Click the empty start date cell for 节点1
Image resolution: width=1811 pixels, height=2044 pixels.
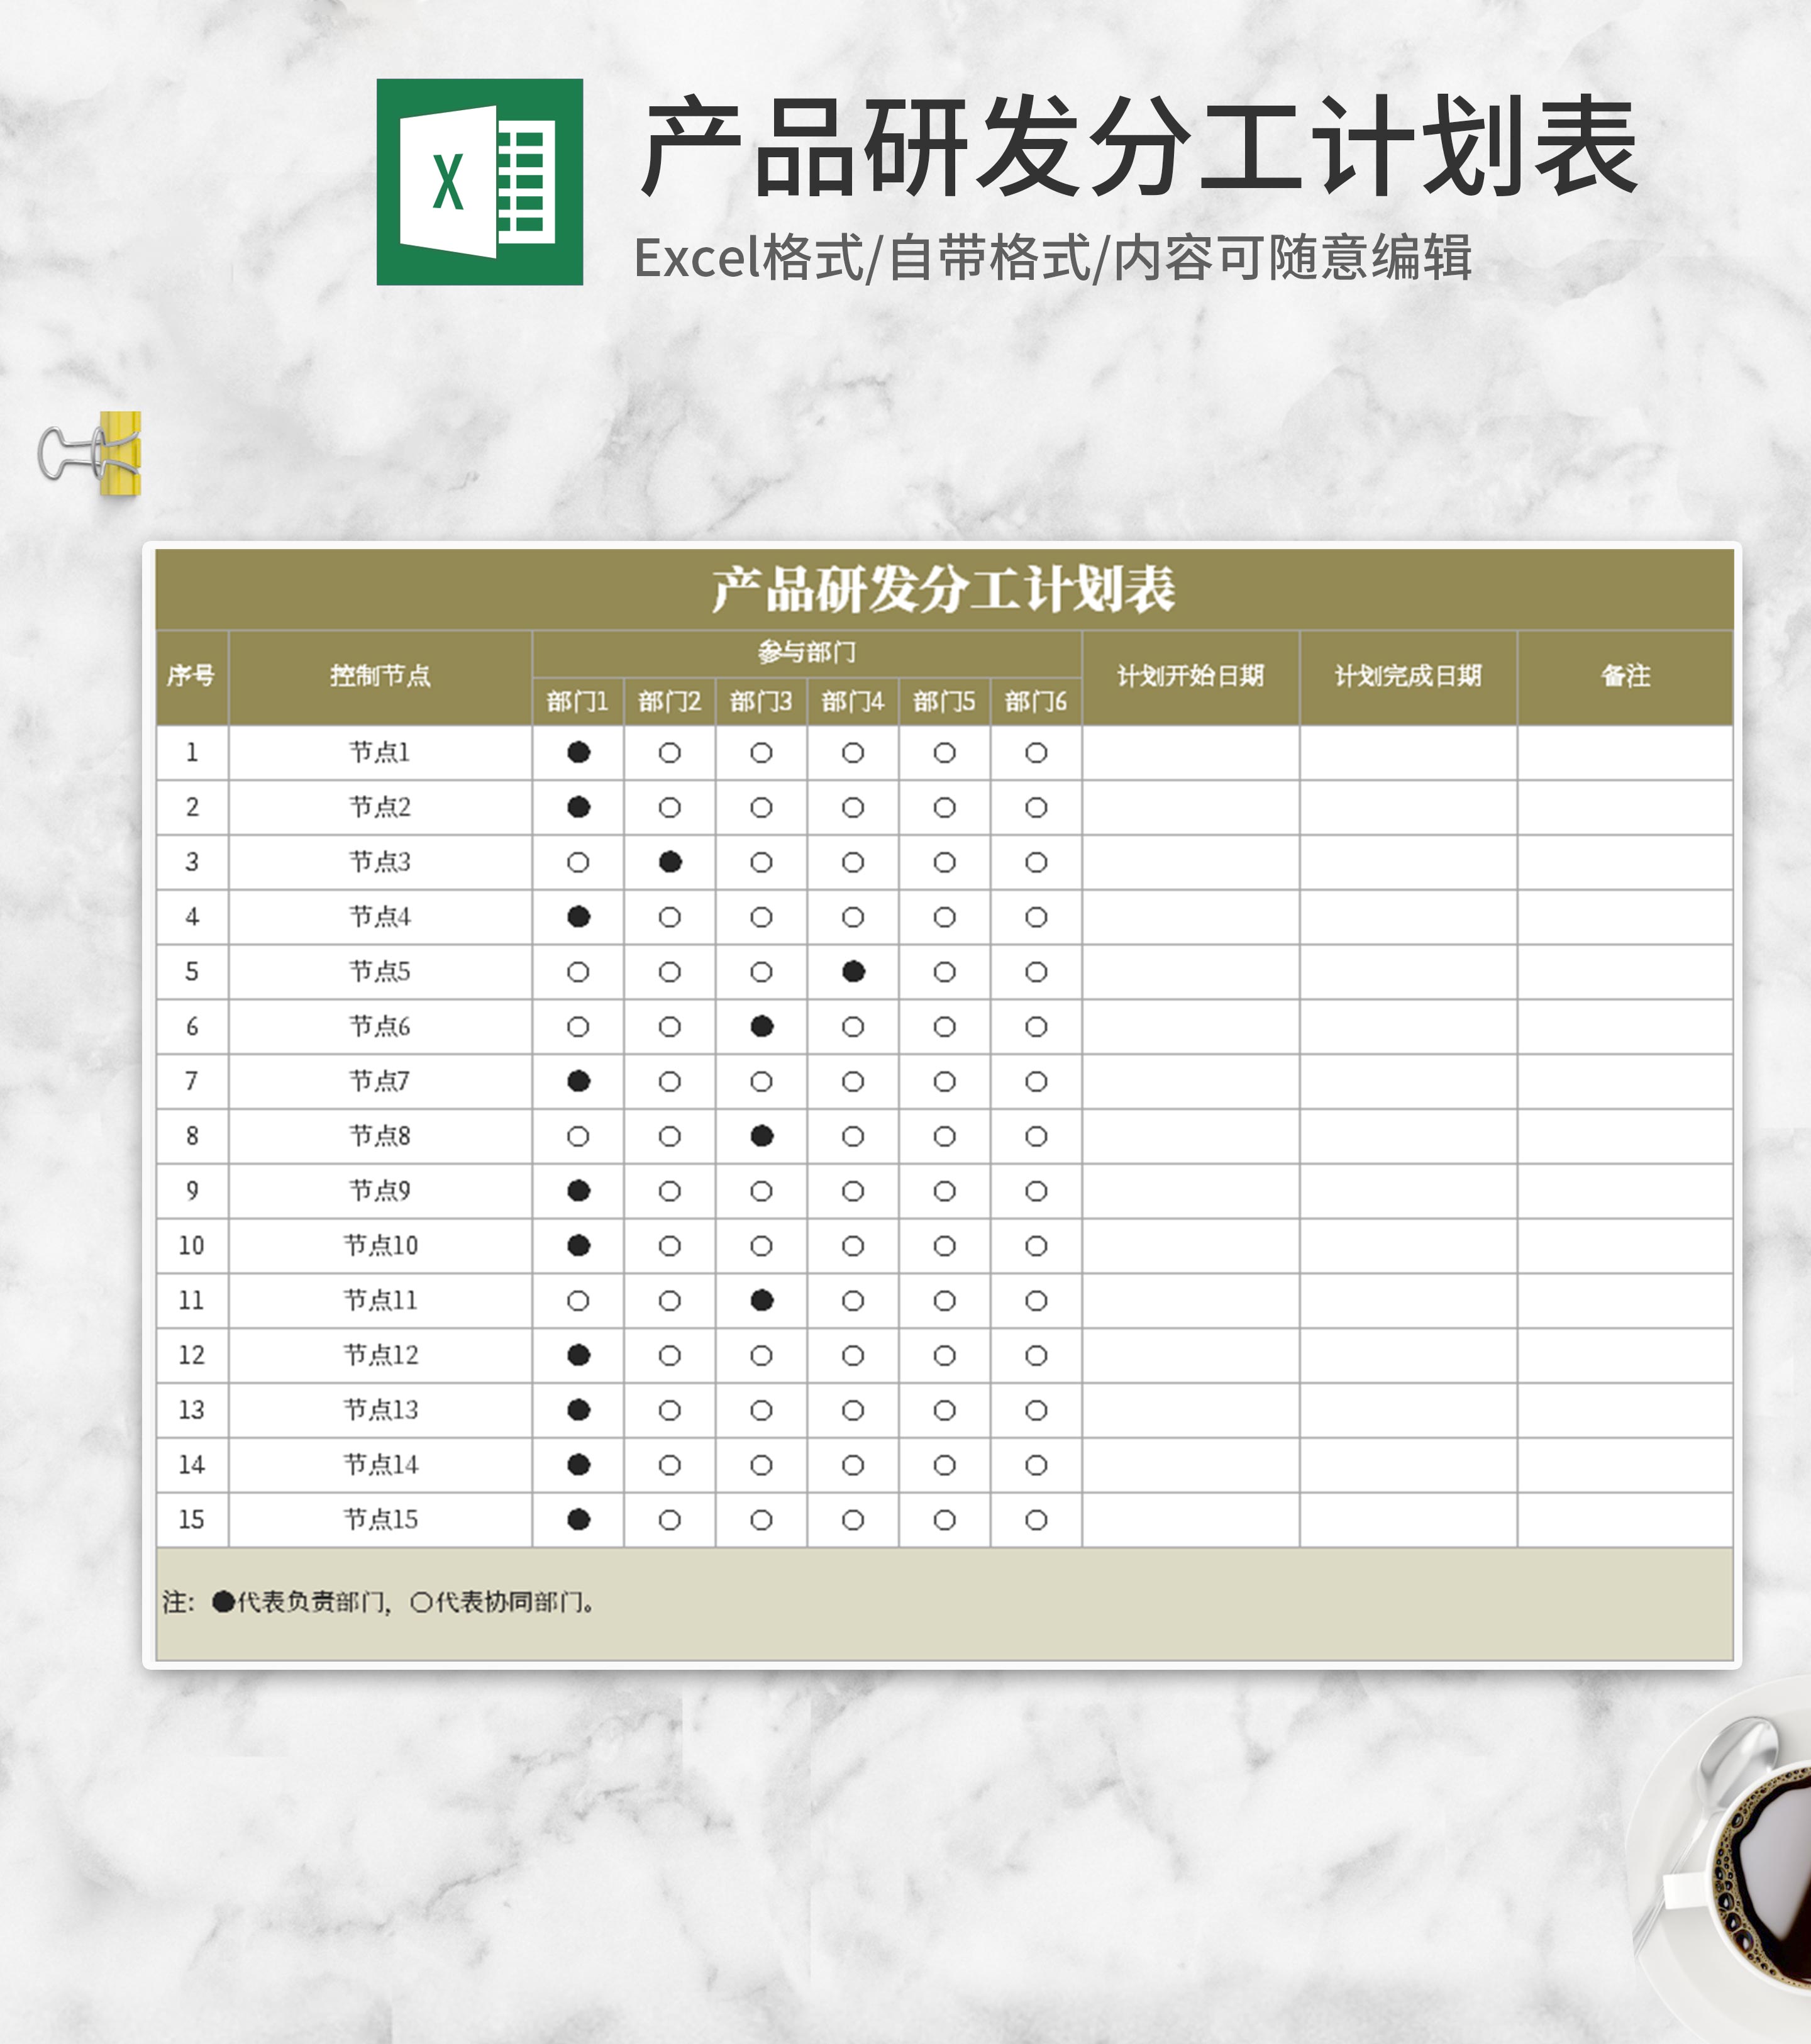(1190, 752)
